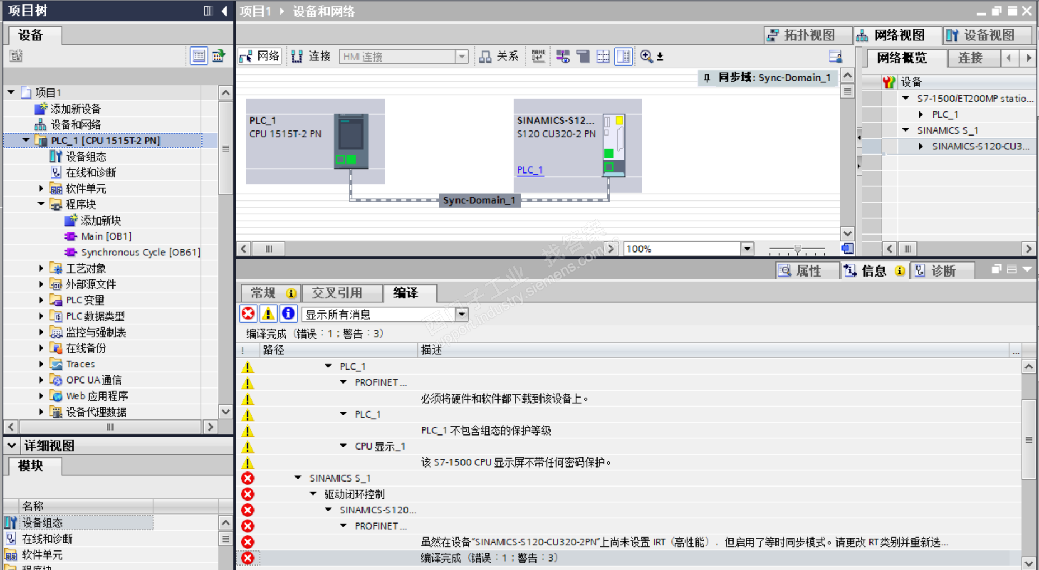Screen dimensions: 1039x570
Task: Open 设备和网络 from the project tree
Action: coord(76,124)
